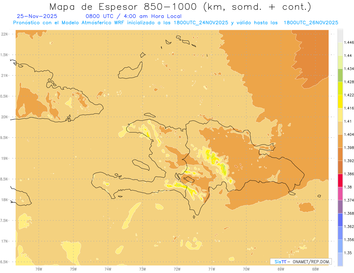This screenshot has width=354, height=273.
Task: Click the initialization time '1800UTC_24NOV2025'
Action: [201, 23]
